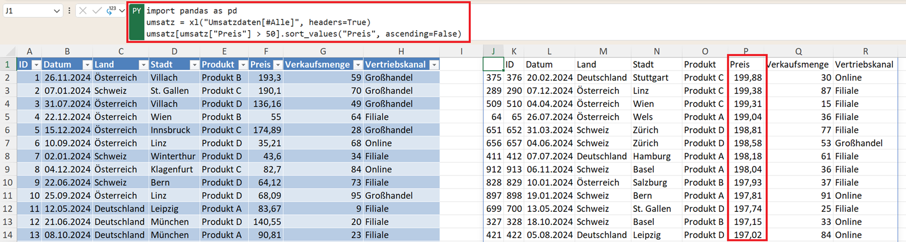This screenshot has width=906, height=242.
Task: Click the confirm checkmark formula icon
Action: tap(97, 11)
